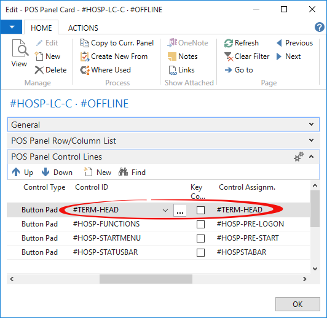Toggle Key checkbox for #TERM-HEAD row

pyautogui.click(x=200, y=210)
